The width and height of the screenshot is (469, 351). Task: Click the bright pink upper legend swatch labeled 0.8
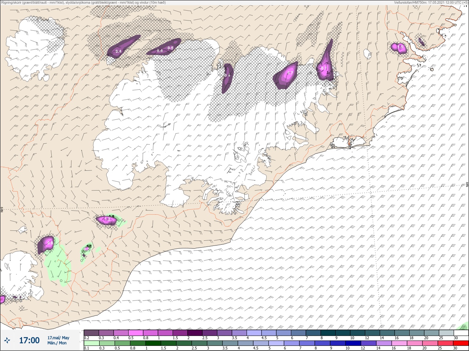[x=151, y=333]
